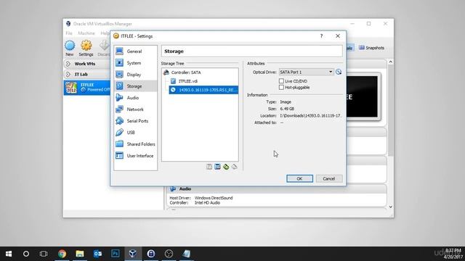Viewport: 465px width, 261px height.
Task: Enable the Hot-pluggable checkbox
Action: tap(281, 87)
